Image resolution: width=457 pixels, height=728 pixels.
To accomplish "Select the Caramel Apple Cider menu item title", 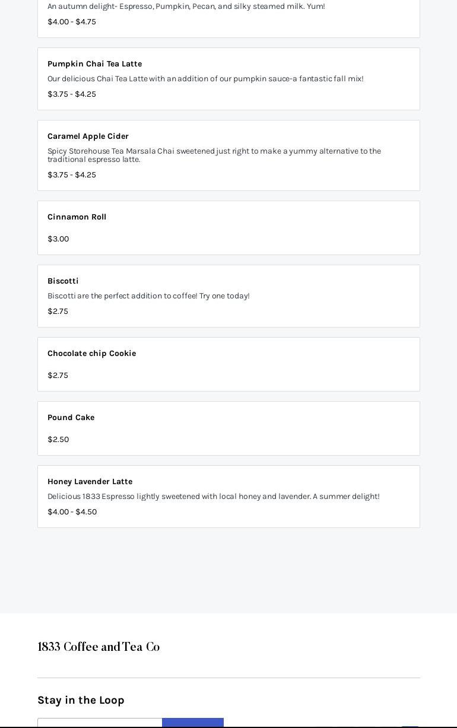I will pyautogui.click(x=88, y=136).
